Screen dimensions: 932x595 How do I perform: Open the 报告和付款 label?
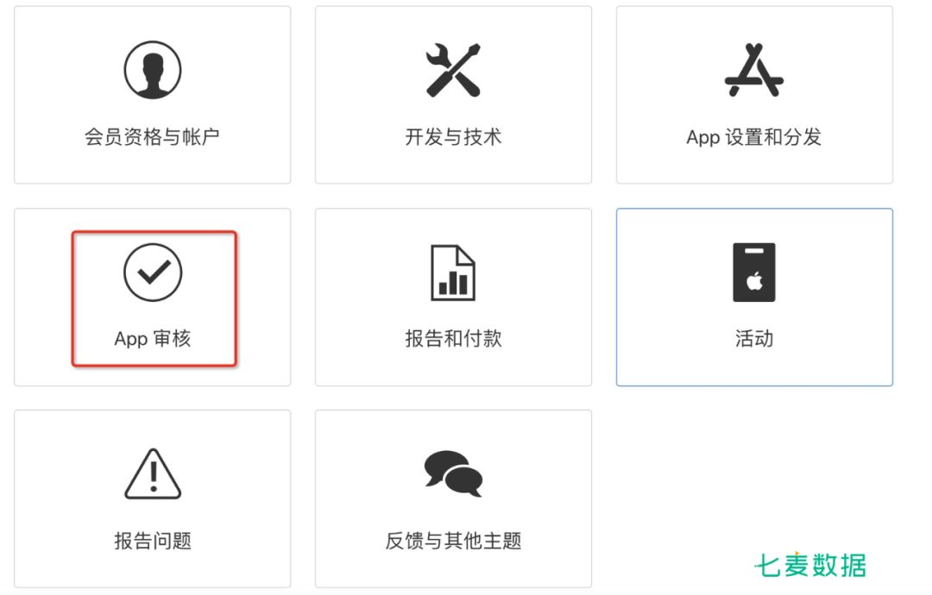click(453, 339)
